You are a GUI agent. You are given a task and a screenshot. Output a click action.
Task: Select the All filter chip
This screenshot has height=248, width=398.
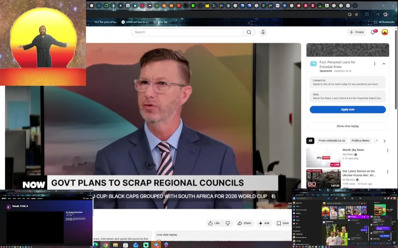click(310, 141)
